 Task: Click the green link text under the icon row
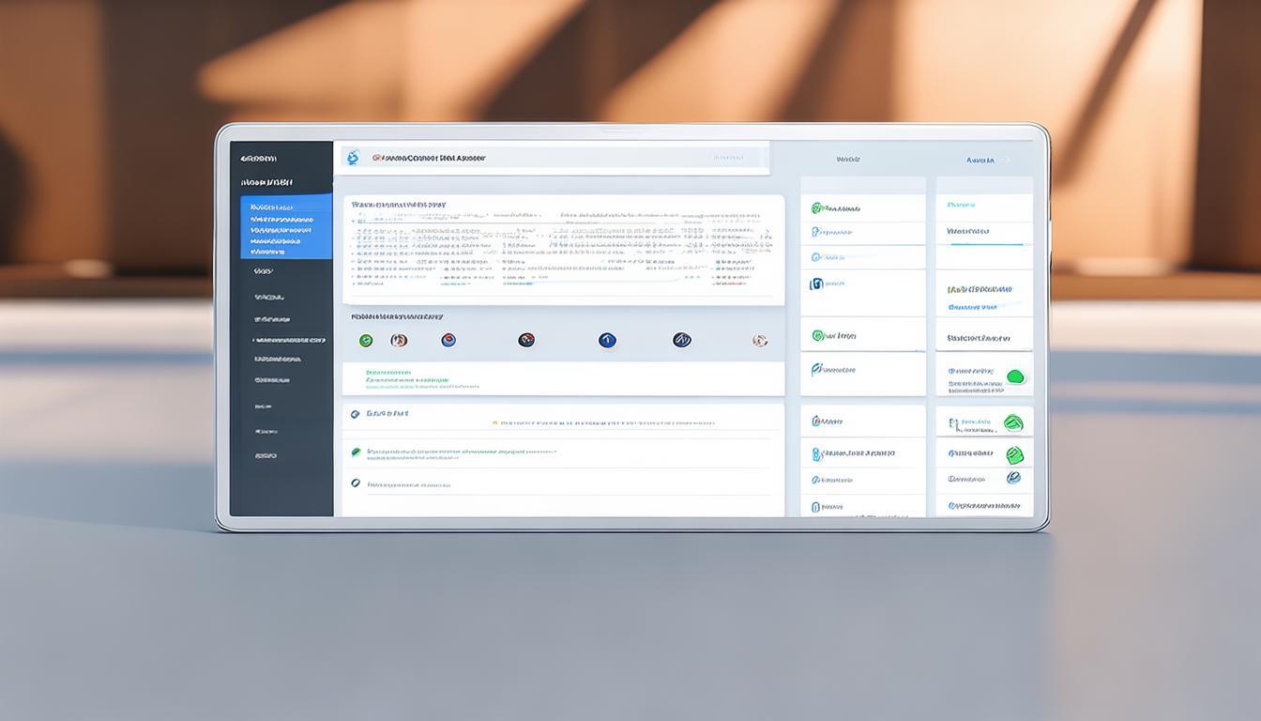(407, 381)
